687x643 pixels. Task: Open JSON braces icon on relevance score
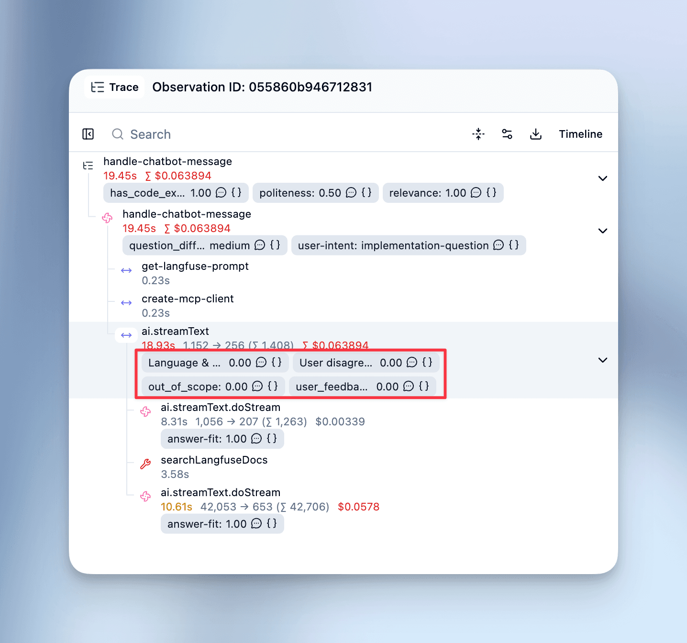491,193
